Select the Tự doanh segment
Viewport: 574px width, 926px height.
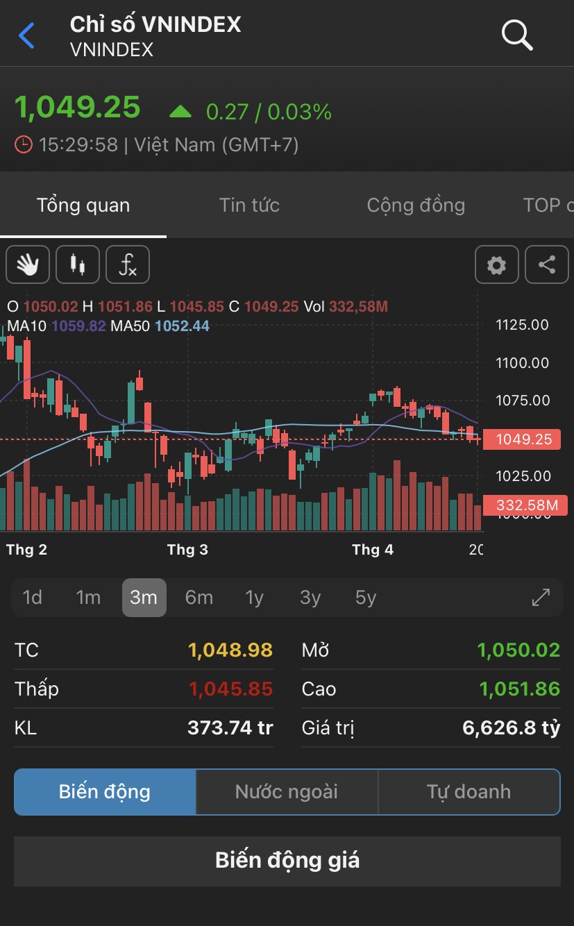(469, 791)
